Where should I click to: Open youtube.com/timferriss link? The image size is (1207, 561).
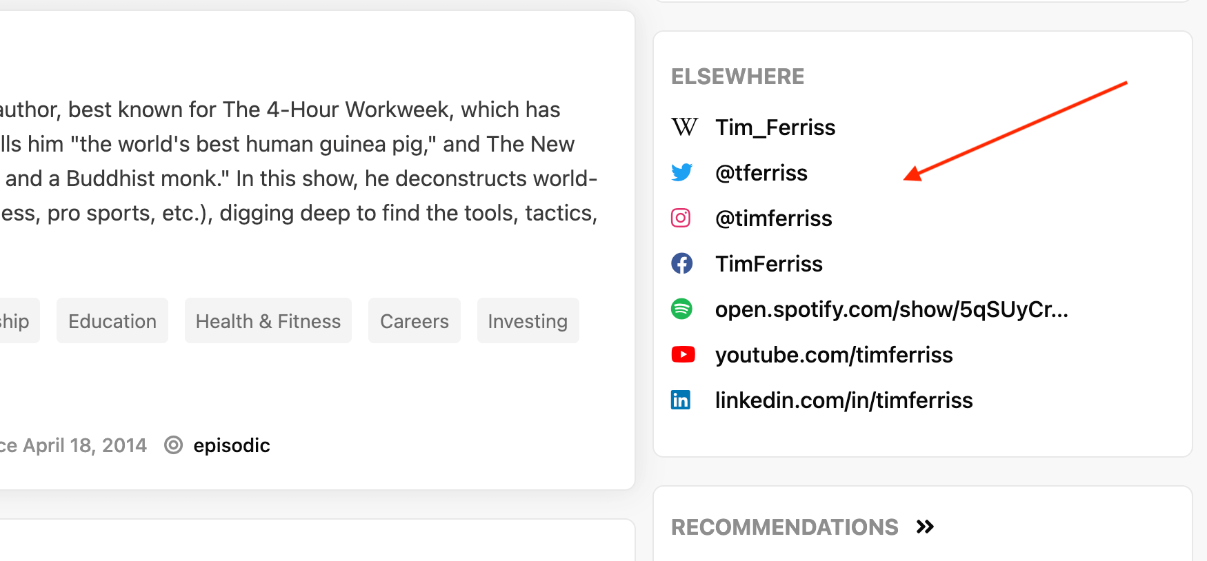tap(834, 355)
